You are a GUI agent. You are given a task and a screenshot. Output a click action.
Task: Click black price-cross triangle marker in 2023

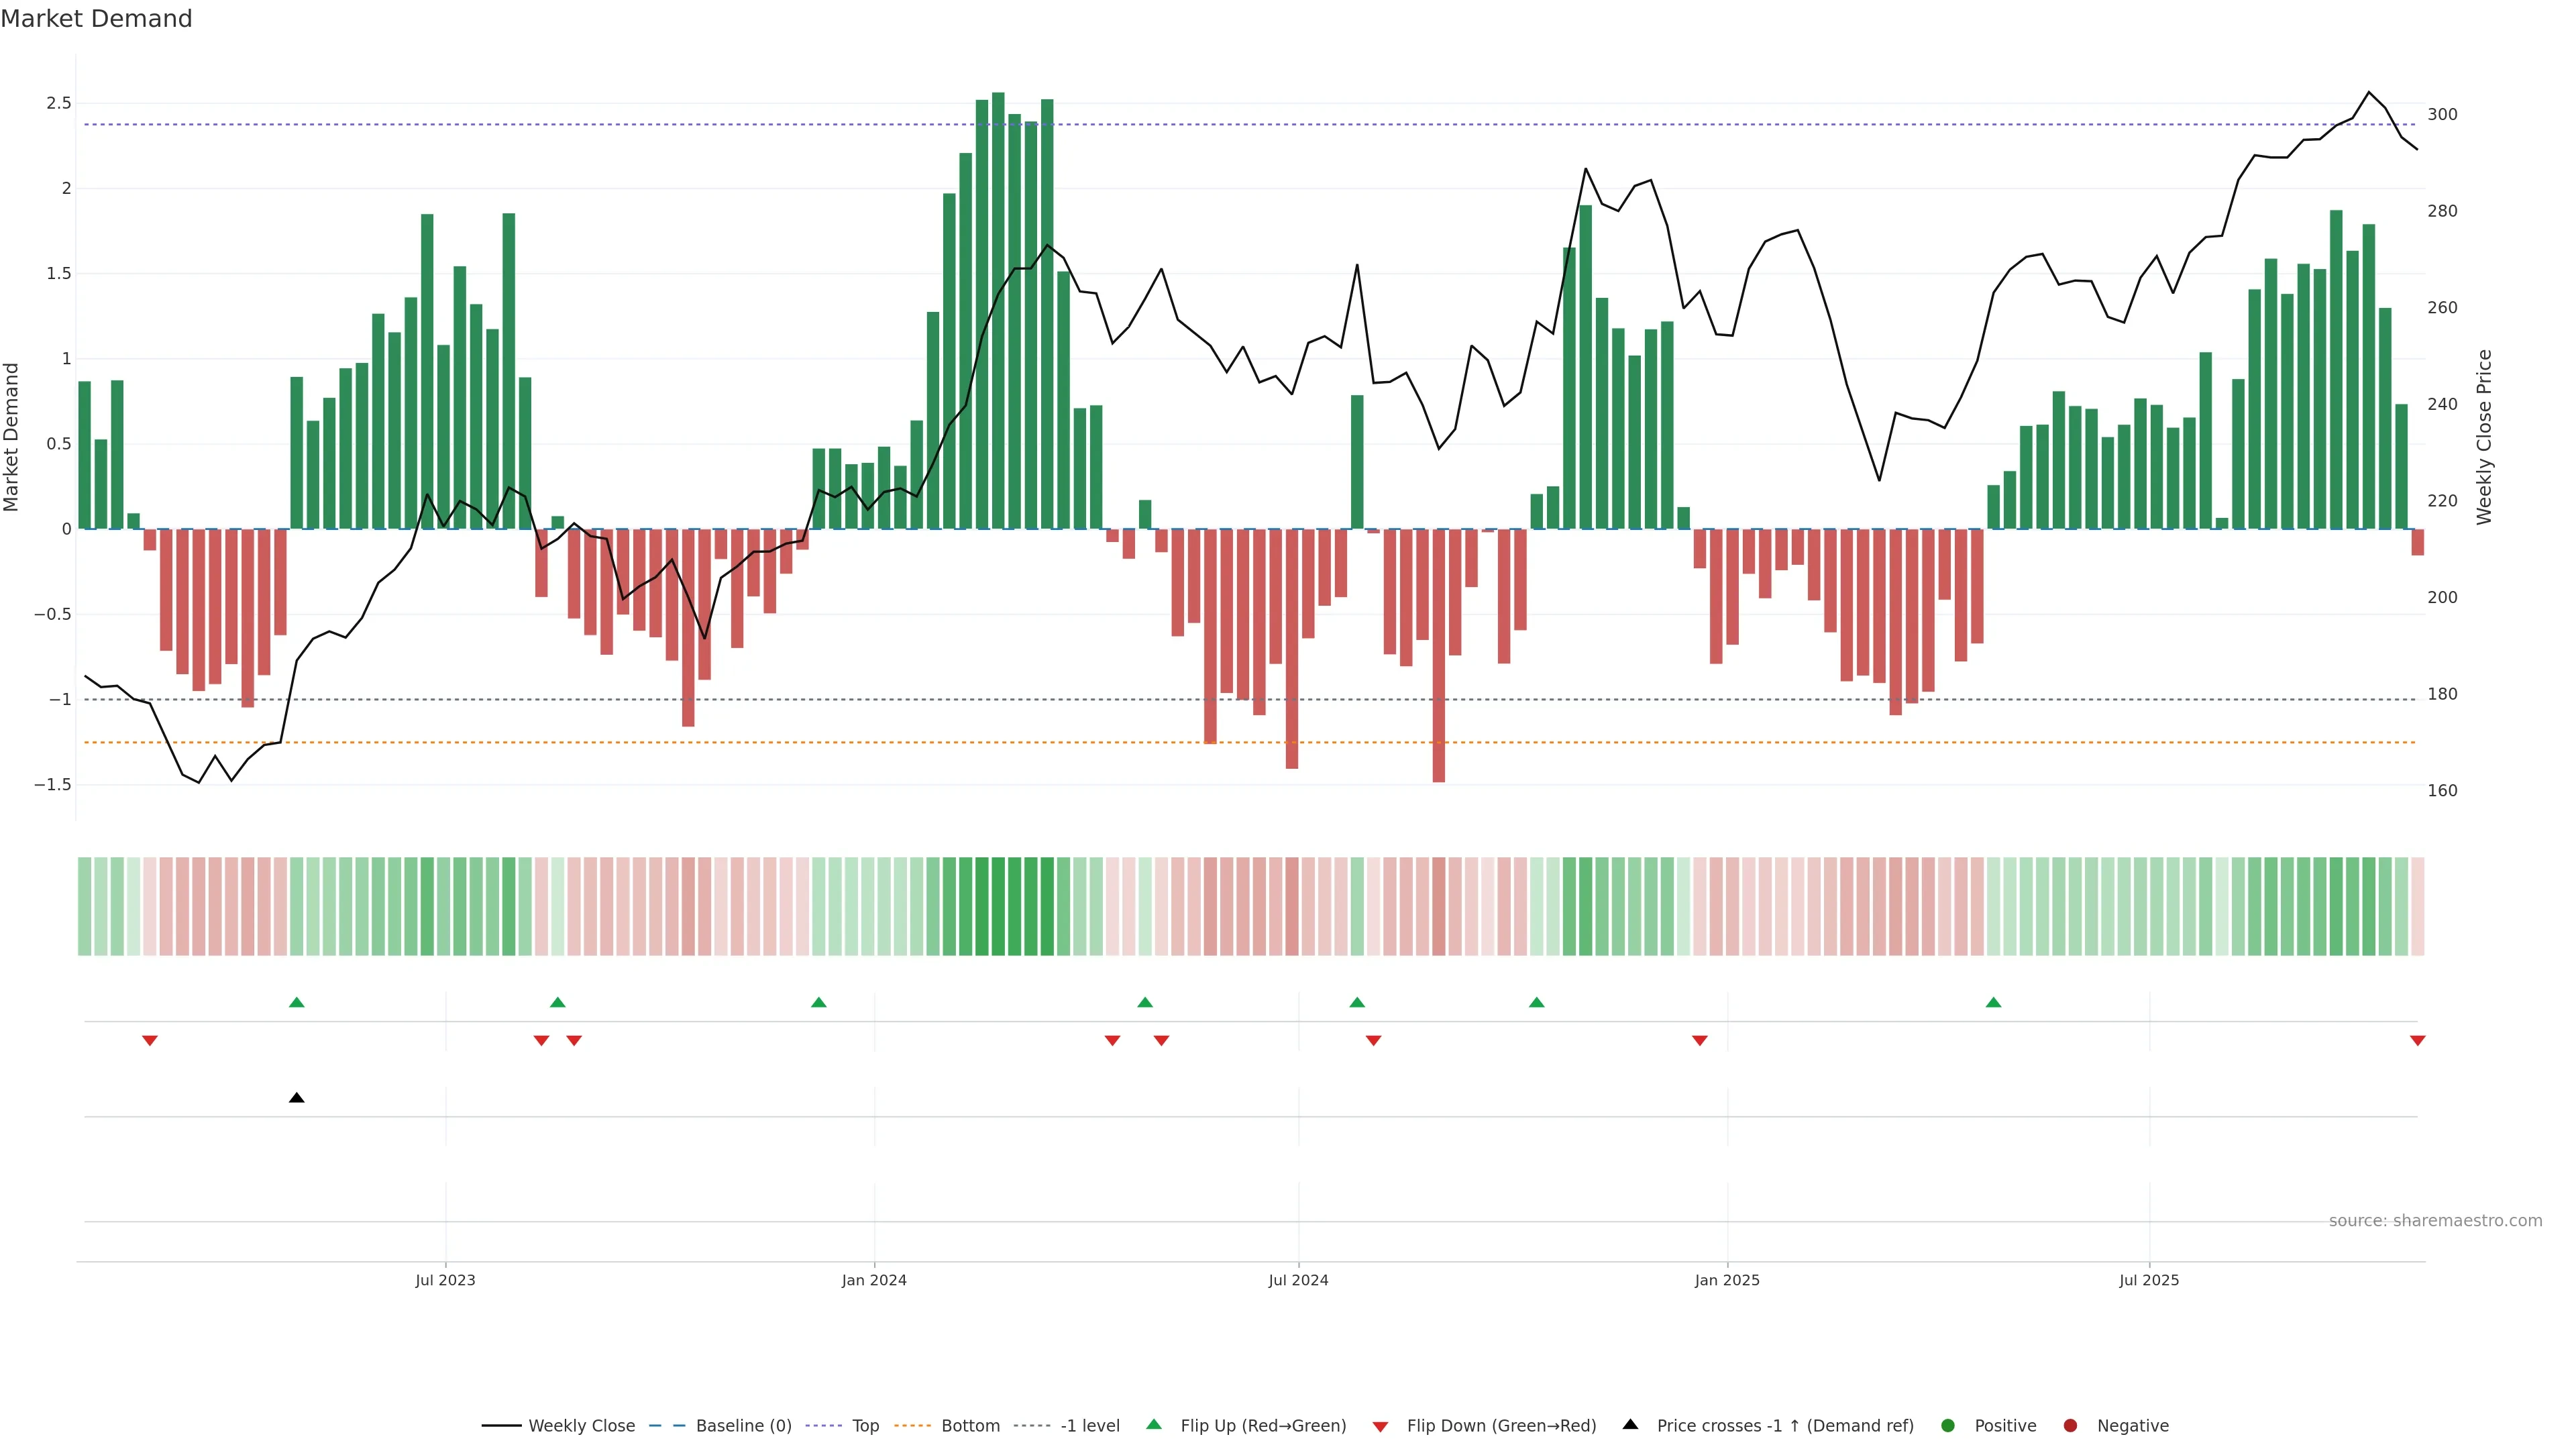point(296,1098)
